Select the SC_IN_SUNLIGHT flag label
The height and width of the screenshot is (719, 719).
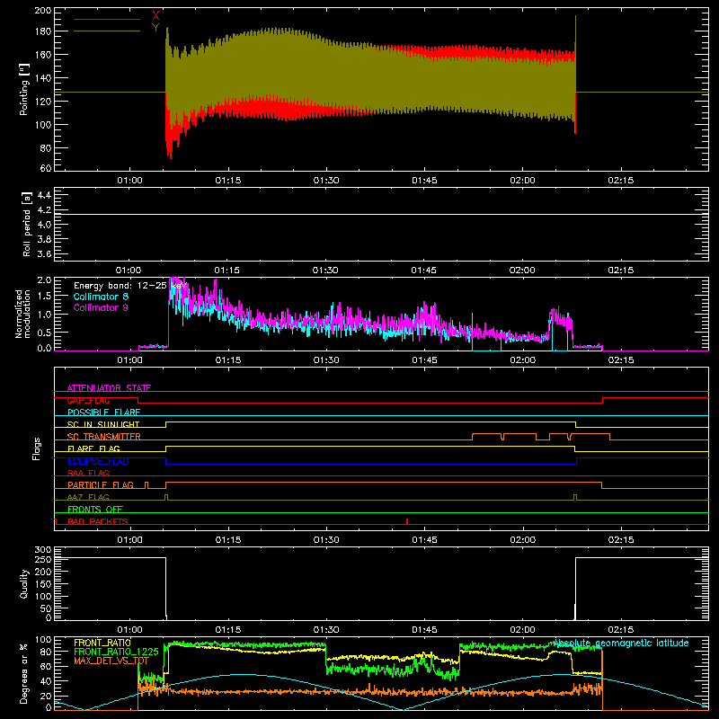tap(103, 424)
